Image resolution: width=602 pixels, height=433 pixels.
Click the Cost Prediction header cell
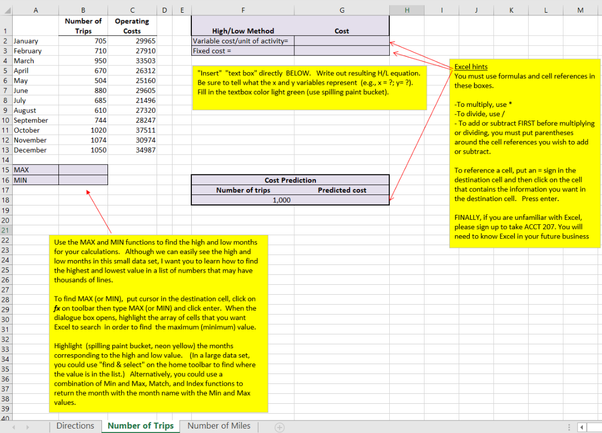click(x=290, y=180)
